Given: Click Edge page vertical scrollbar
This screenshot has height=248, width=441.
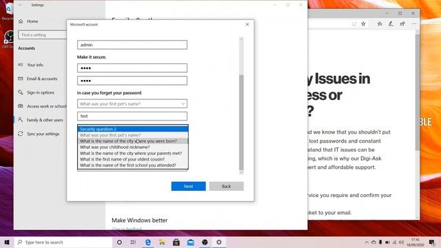Looking at the screenshot, I should [418, 93].
